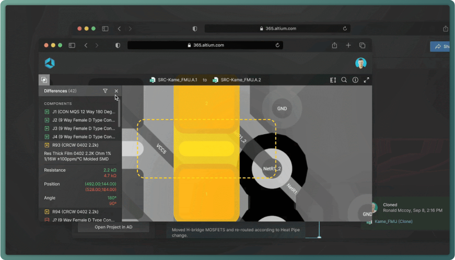This screenshot has width=455, height=260.
Task: Open the search magnifier in viewer toolbar
Action: tap(344, 80)
